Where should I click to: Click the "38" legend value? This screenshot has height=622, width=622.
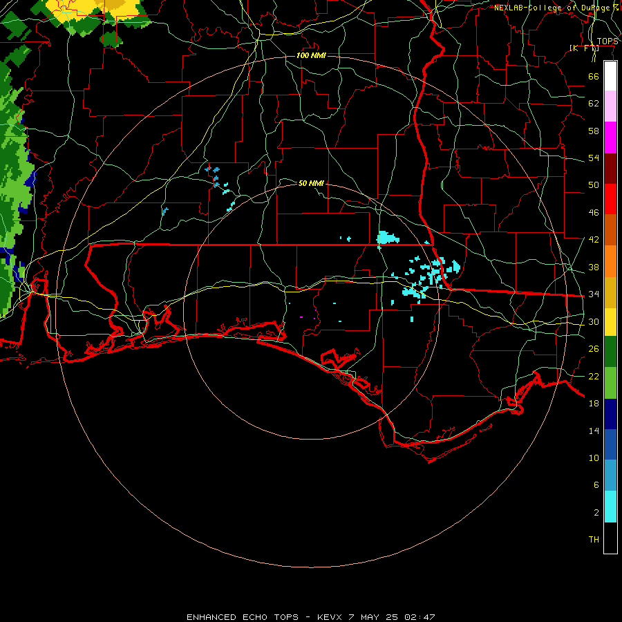click(594, 267)
